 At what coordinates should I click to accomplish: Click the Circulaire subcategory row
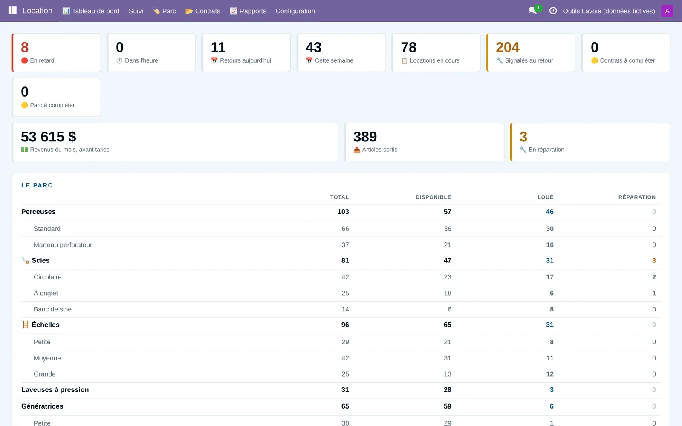341,277
